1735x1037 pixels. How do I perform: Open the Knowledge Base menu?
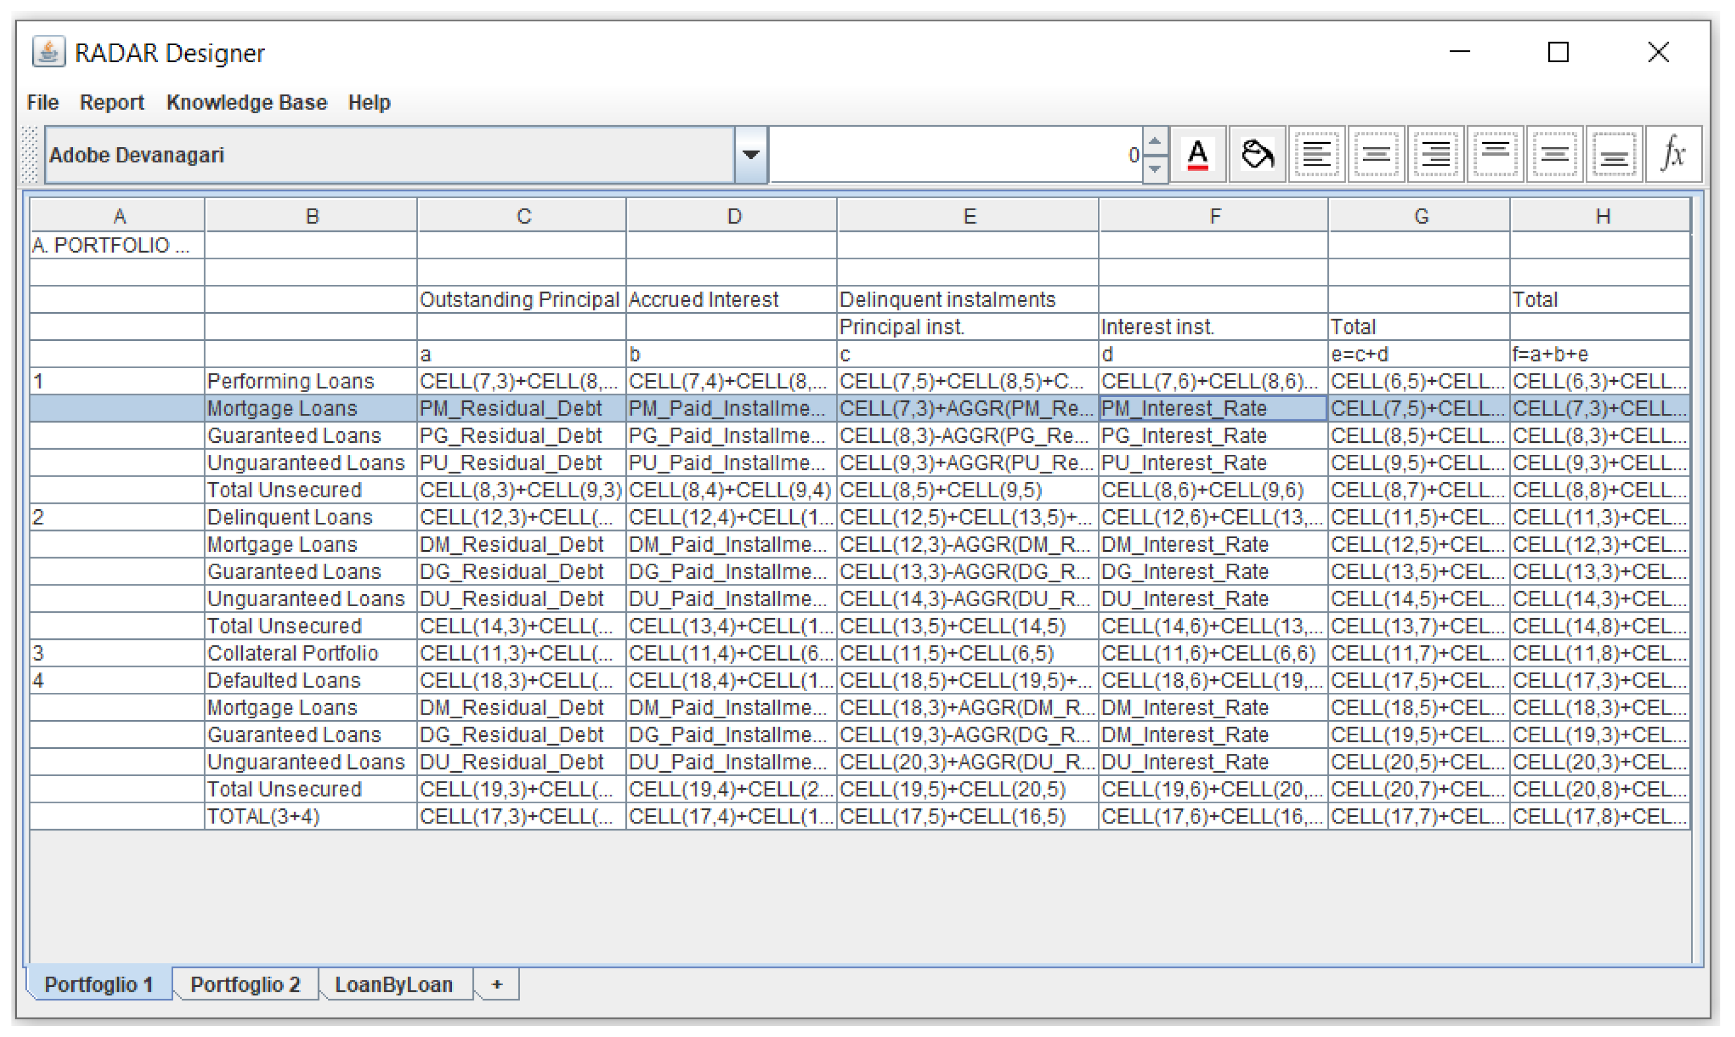coord(247,103)
